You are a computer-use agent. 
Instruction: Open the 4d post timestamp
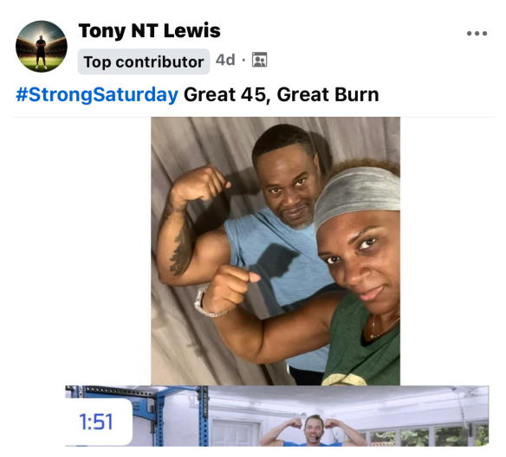225,60
